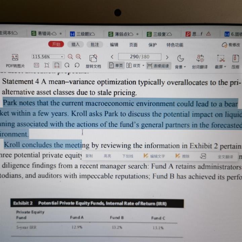The image size is (242, 242).
Task: Click the Fund C column header
Action: point(158,218)
